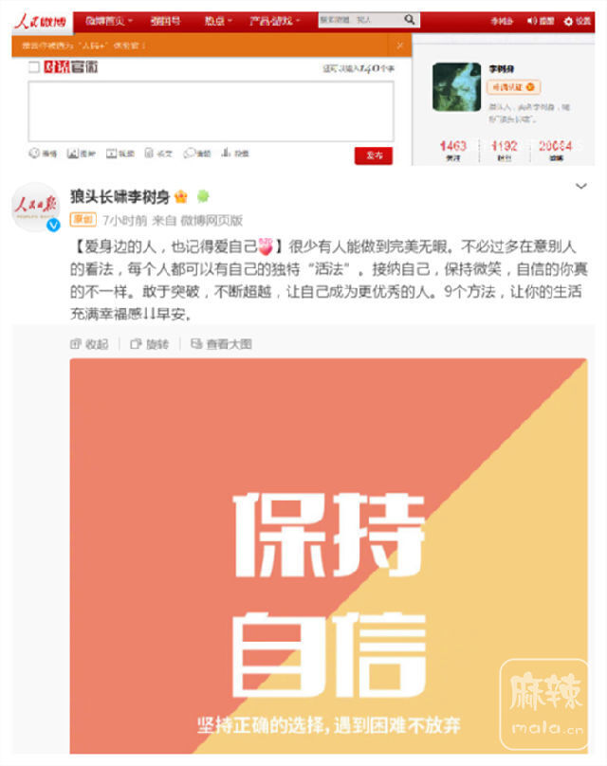Click inside the post compose text box
The width and height of the screenshot is (607, 766).
pos(211,111)
